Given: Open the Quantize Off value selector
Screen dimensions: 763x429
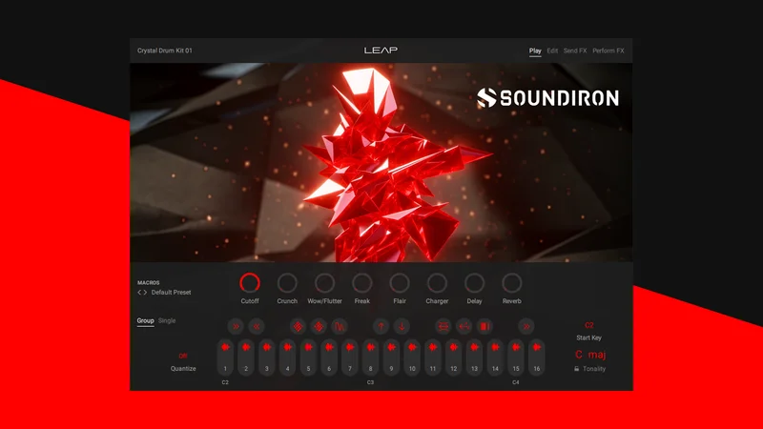Looking at the screenshot, I should click(183, 356).
